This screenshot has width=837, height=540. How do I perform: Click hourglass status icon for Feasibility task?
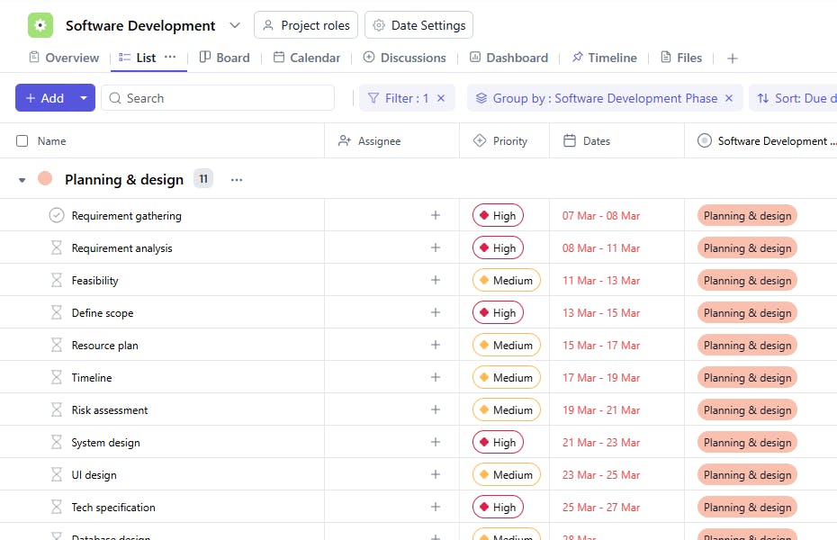point(57,281)
